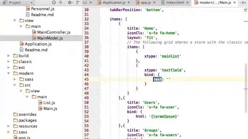Switch to the Application.js tab

click(x=114, y=3)
